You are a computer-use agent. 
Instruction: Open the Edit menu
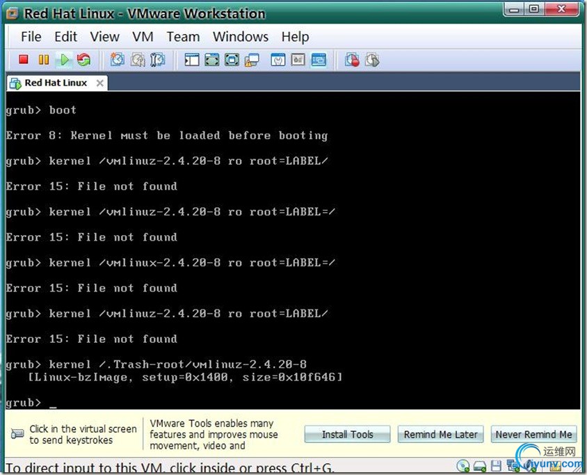pos(65,37)
